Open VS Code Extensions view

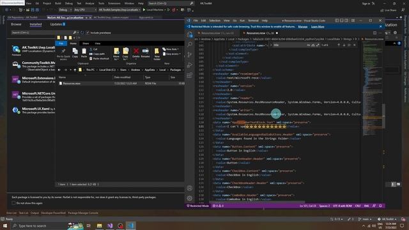(190, 75)
